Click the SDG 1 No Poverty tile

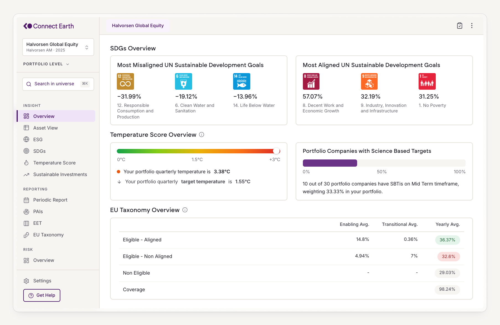tap(427, 81)
